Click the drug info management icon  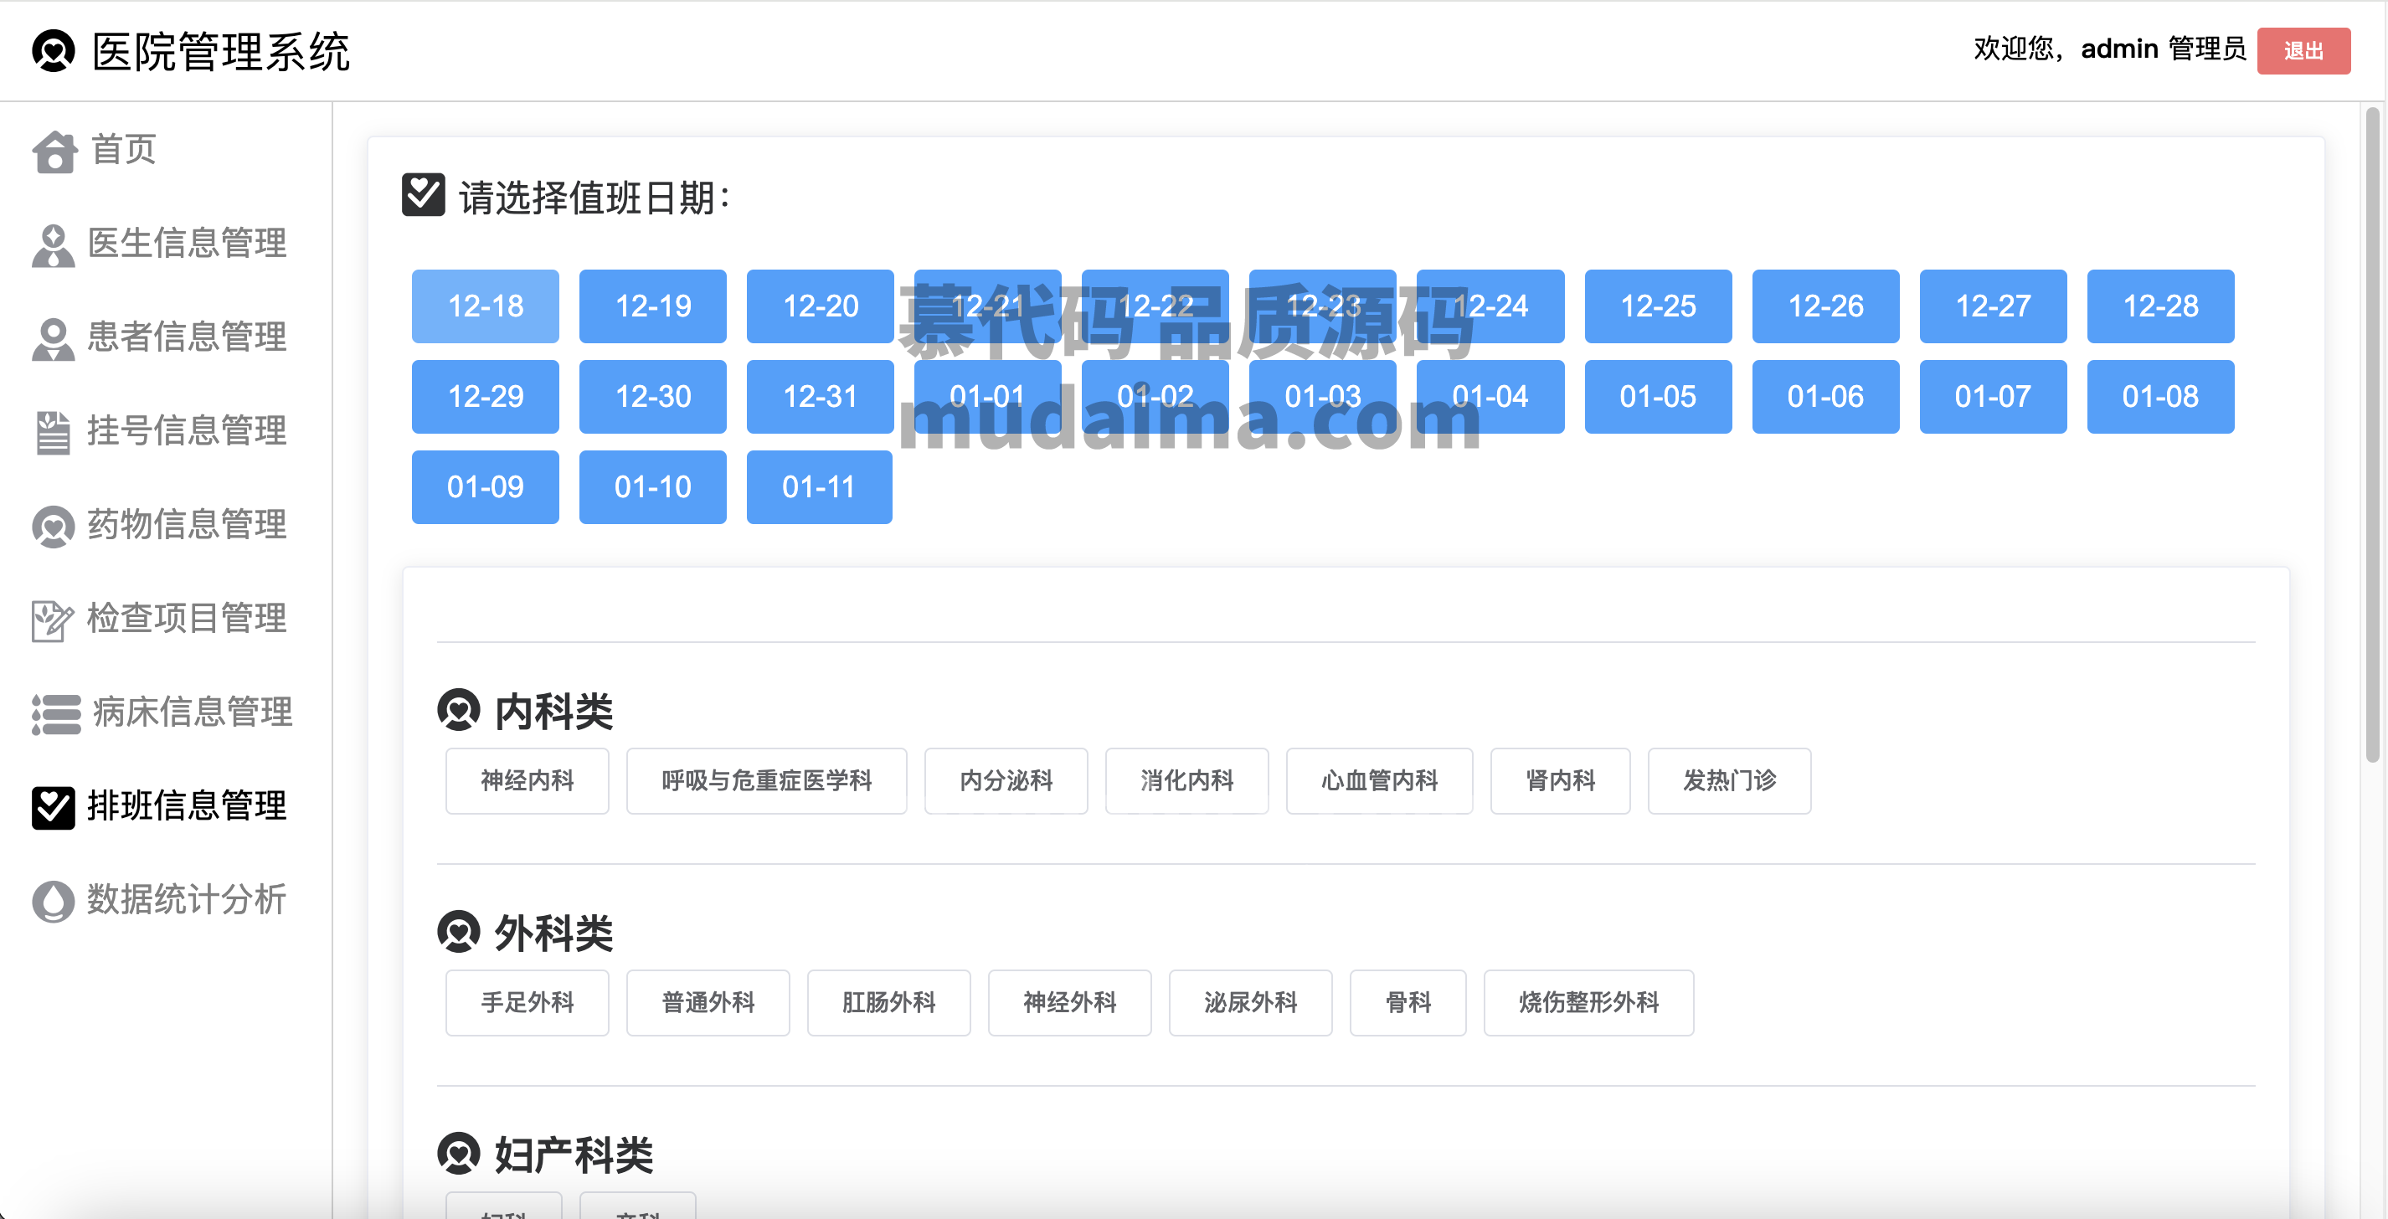coord(53,527)
